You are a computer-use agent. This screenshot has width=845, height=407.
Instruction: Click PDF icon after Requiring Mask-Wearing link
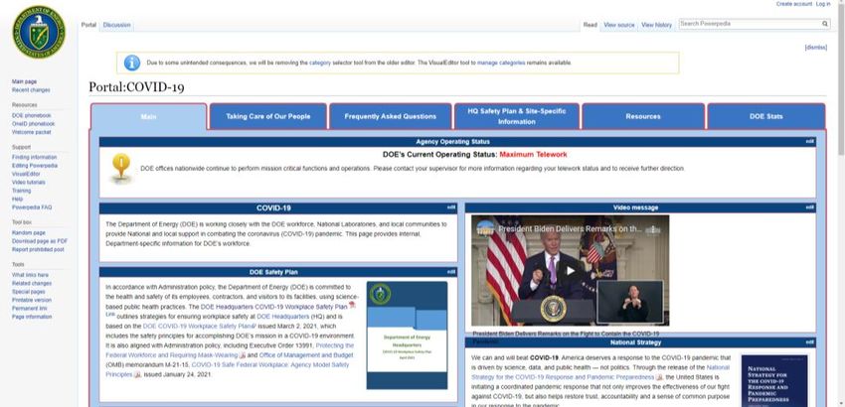243,355
